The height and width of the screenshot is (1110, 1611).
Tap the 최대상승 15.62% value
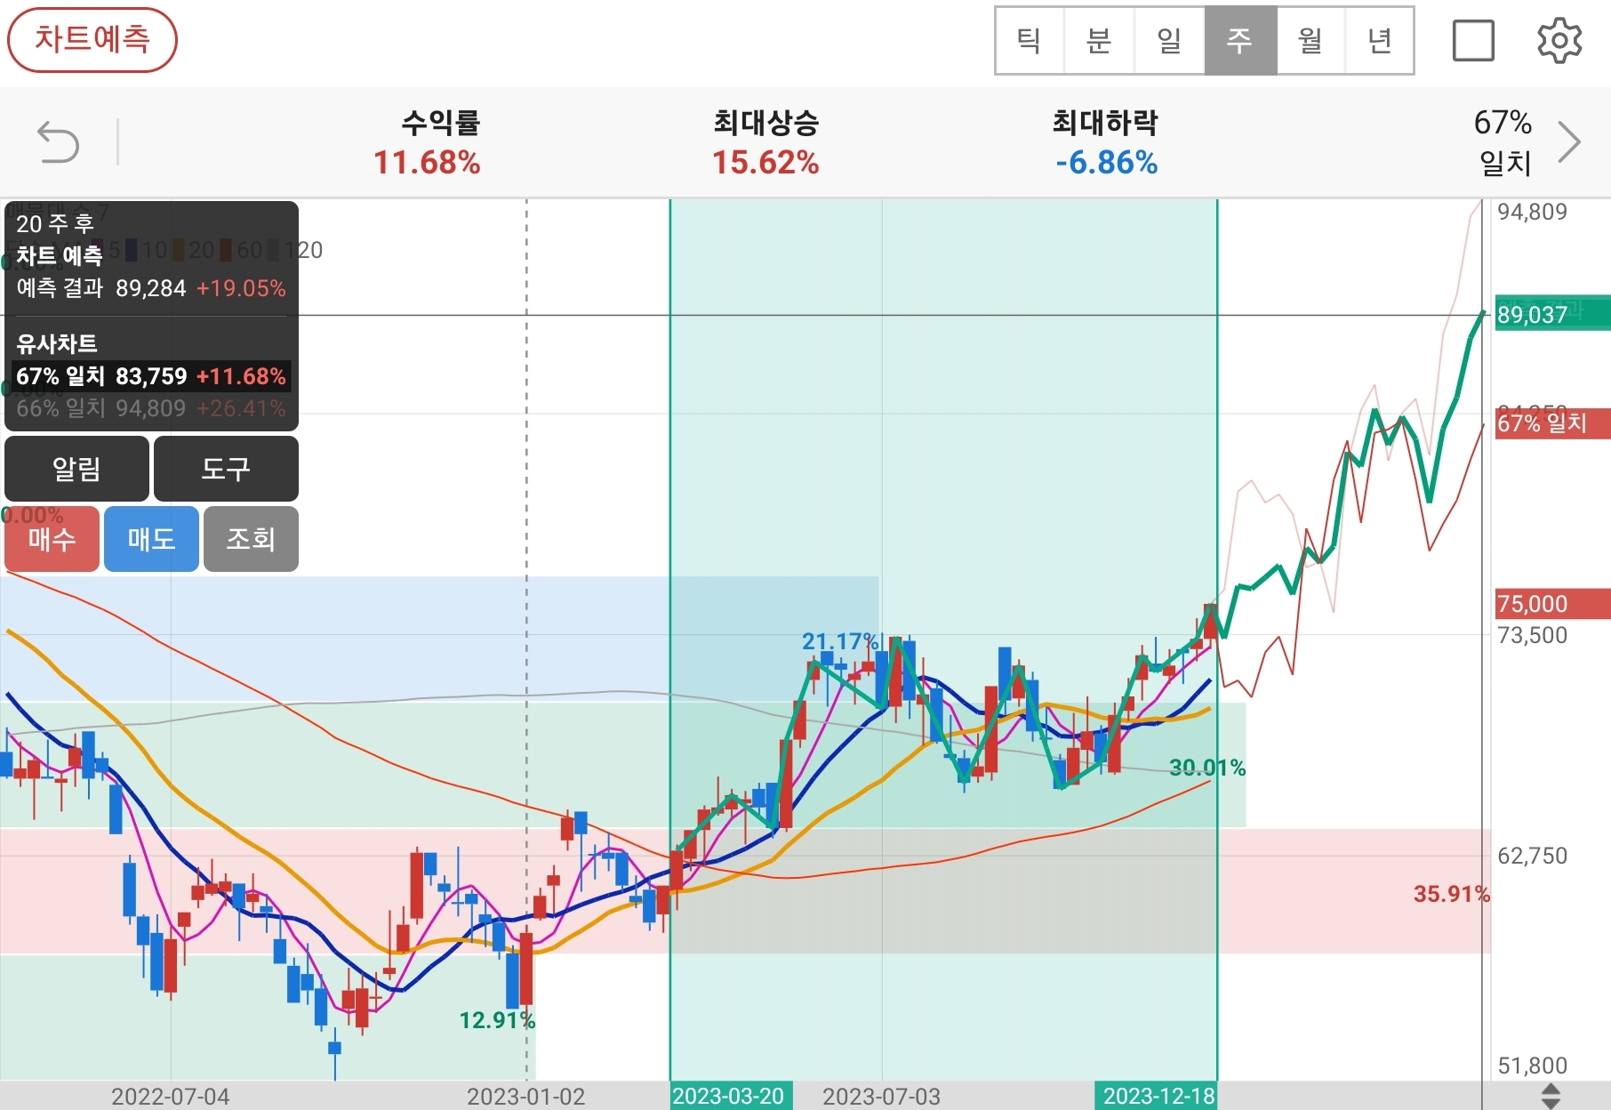pos(765,163)
